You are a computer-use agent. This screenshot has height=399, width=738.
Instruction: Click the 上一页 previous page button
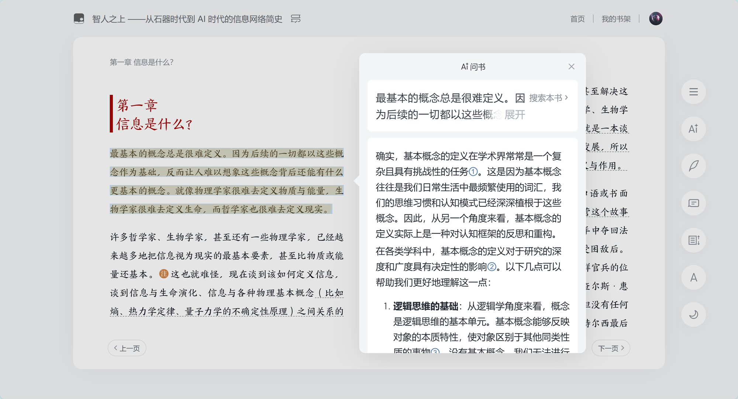[127, 348]
